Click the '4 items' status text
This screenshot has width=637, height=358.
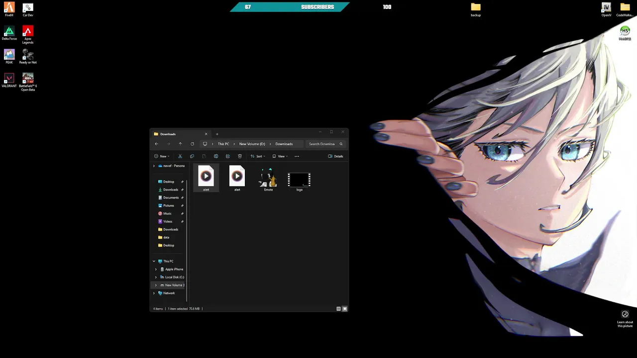(x=158, y=309)
